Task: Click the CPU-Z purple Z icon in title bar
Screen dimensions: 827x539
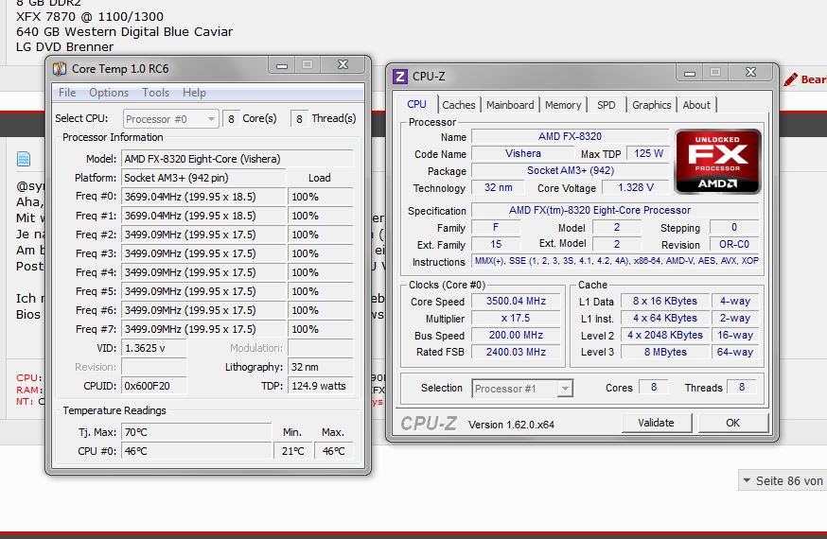Action: point(400,77)
